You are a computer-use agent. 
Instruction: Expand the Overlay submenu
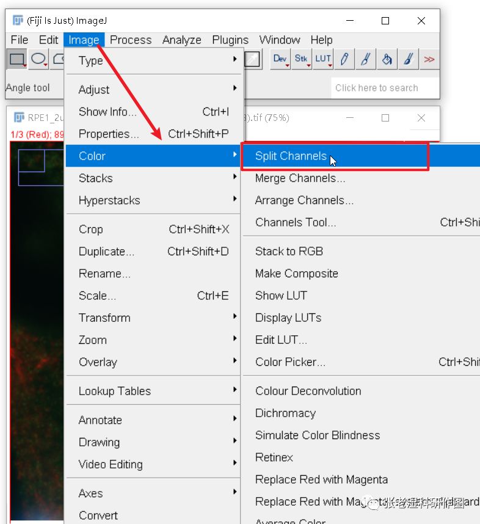153,362
